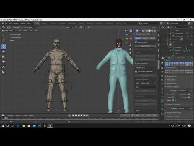This screenshot has width=194, height=146.
Task: Open the outliner filter funnel icon
Action: 192,27
